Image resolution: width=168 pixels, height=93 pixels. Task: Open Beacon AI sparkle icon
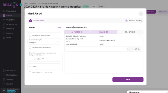coord(4,71)
